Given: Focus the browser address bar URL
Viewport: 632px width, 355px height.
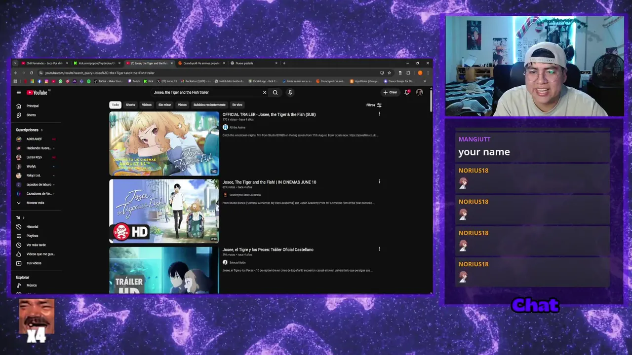Looking at the screenshot, I should pyautogui.click(x=207, y=73).
